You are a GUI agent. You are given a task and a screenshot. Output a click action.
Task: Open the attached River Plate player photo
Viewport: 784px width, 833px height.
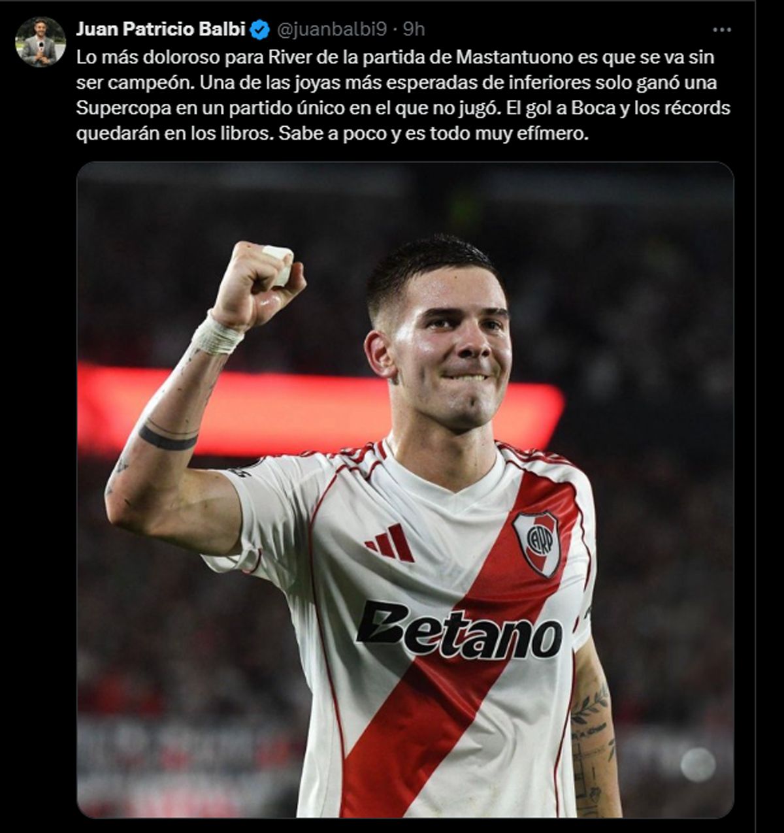[x=405, y=490]
